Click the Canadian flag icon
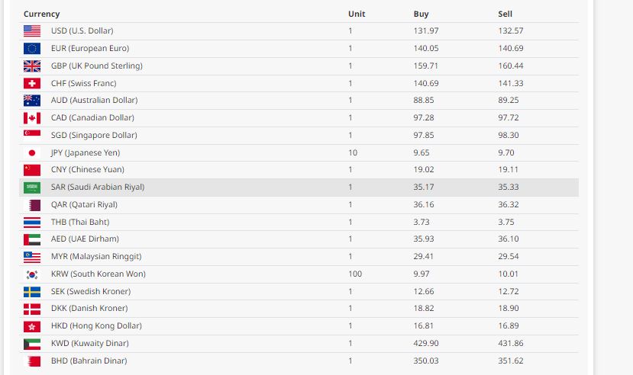 32,117
